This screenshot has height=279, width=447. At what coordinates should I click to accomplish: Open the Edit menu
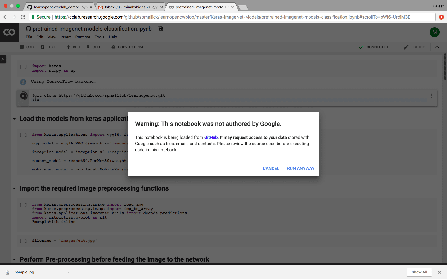click(40, 37)
